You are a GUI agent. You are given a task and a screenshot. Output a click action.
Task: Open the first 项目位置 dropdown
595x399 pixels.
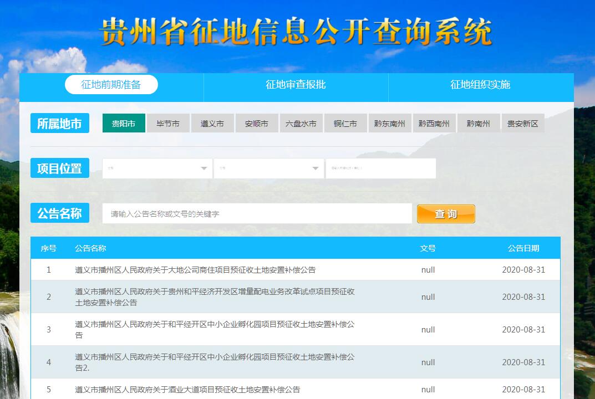pos(157,168)
